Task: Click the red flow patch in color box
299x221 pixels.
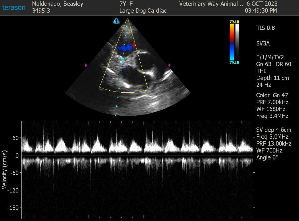Action: (134, 45)
